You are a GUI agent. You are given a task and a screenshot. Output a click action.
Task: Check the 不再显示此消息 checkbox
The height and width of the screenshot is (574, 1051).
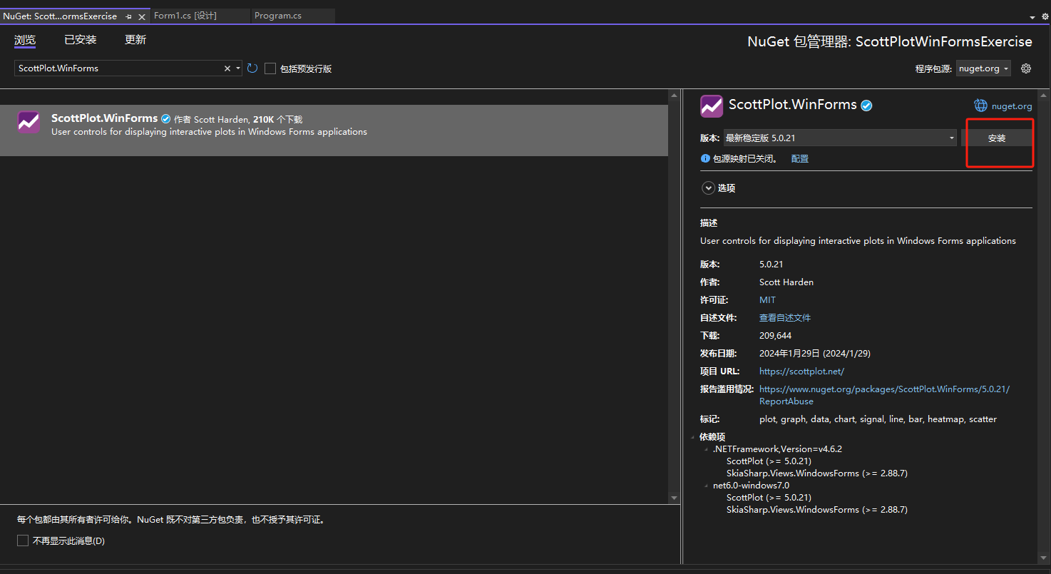coord(23,540)
